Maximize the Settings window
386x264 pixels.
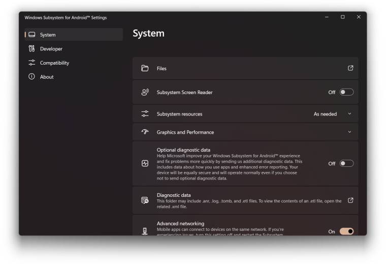[342, 17]
